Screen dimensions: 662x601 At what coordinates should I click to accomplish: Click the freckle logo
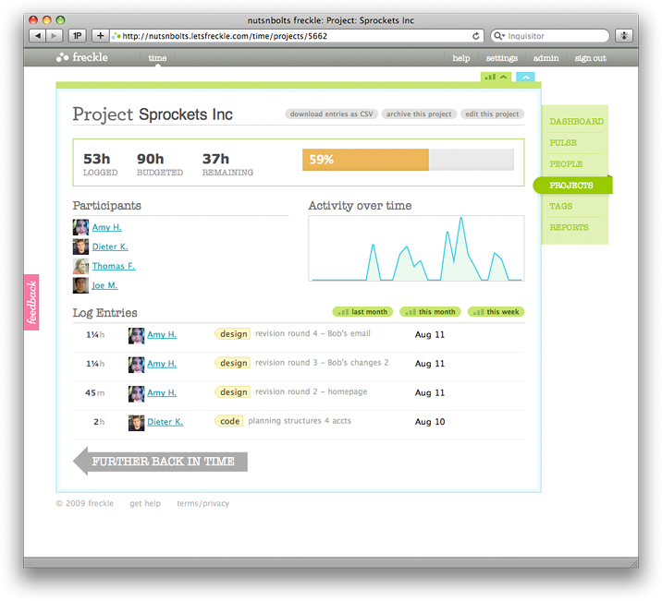[82, 57]
